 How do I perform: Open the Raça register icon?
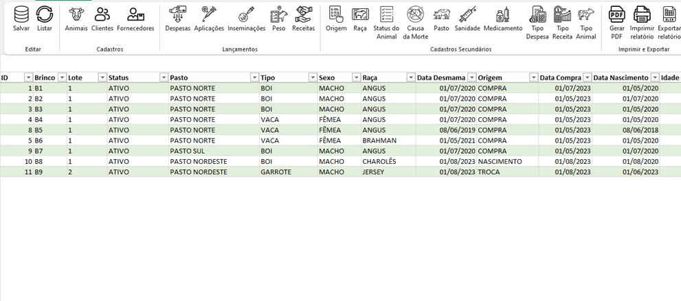pyautogui.click(x=360, y=14)
